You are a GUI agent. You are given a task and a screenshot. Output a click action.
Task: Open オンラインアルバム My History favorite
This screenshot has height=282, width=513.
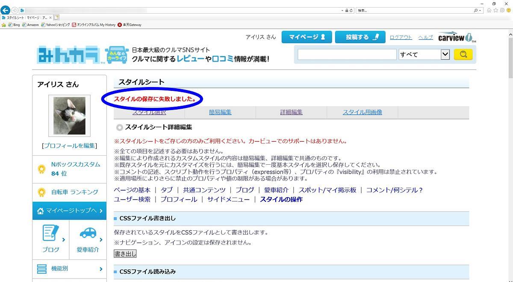pyautogui.click(x=94, y=25)
